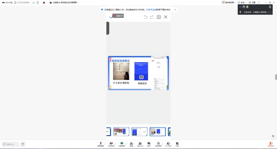This screenshot has height=149, width=277.
Task: Click the network signal strength icon
Action: (33, 2)
